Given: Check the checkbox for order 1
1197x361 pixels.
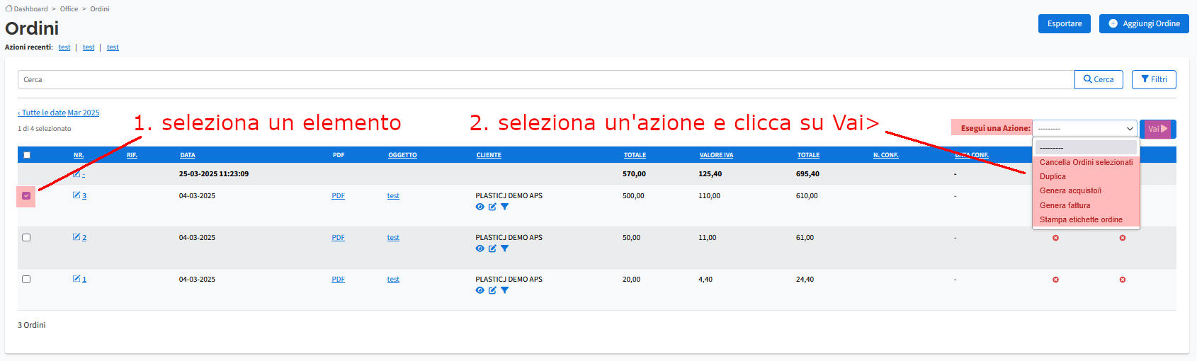Looking at the screenshot, I should point(26,280).
